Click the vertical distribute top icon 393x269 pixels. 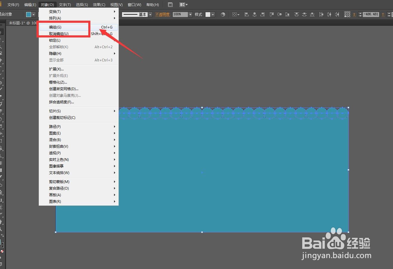tap(297, 14)
